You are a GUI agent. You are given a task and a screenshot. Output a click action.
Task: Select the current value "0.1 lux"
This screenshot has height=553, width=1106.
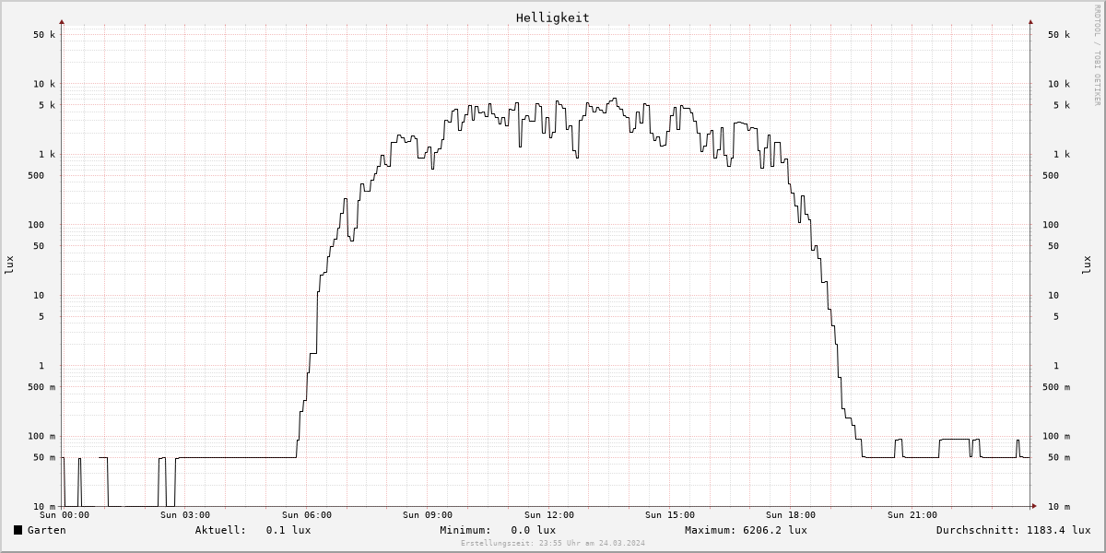288,530
